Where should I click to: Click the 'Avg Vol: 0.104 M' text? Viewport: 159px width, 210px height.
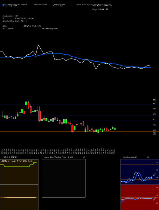click(102, 6)
